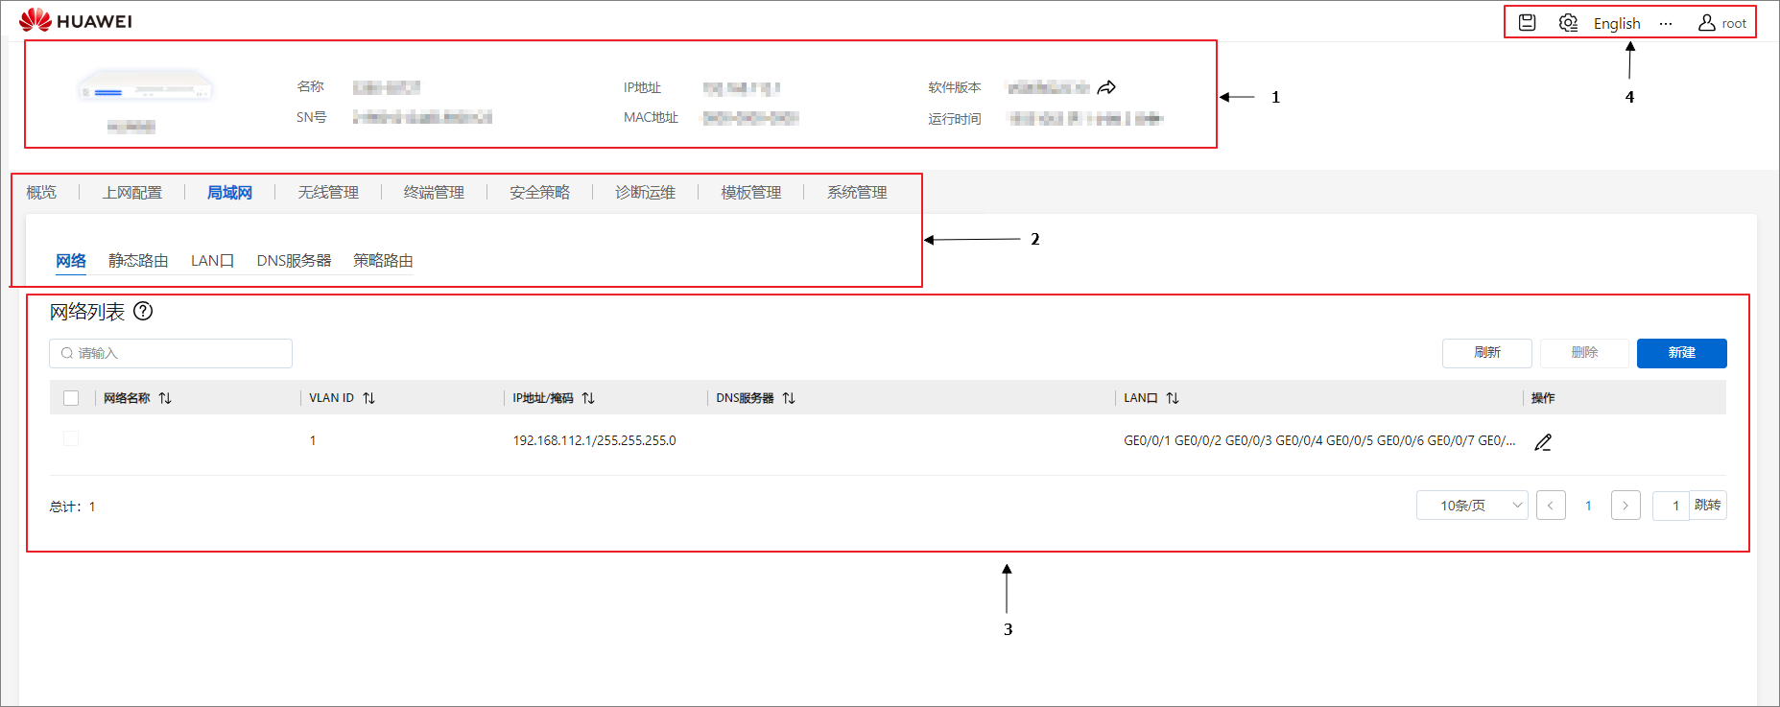
Task: Open the 概览 tab
Action: 41,193
